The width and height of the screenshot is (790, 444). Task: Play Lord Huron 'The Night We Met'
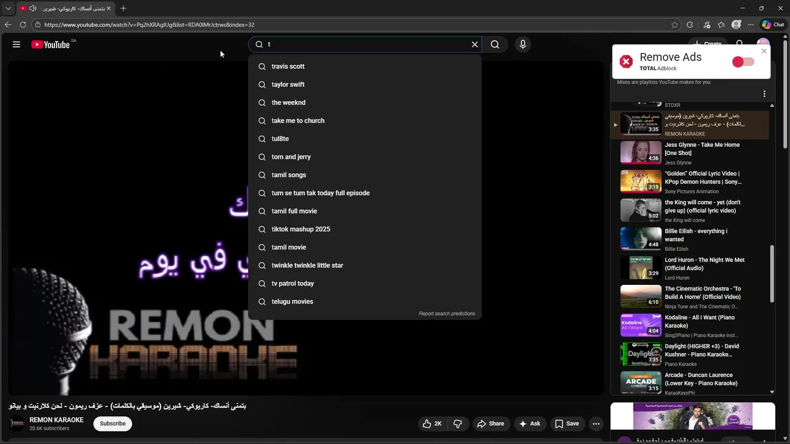693,268
